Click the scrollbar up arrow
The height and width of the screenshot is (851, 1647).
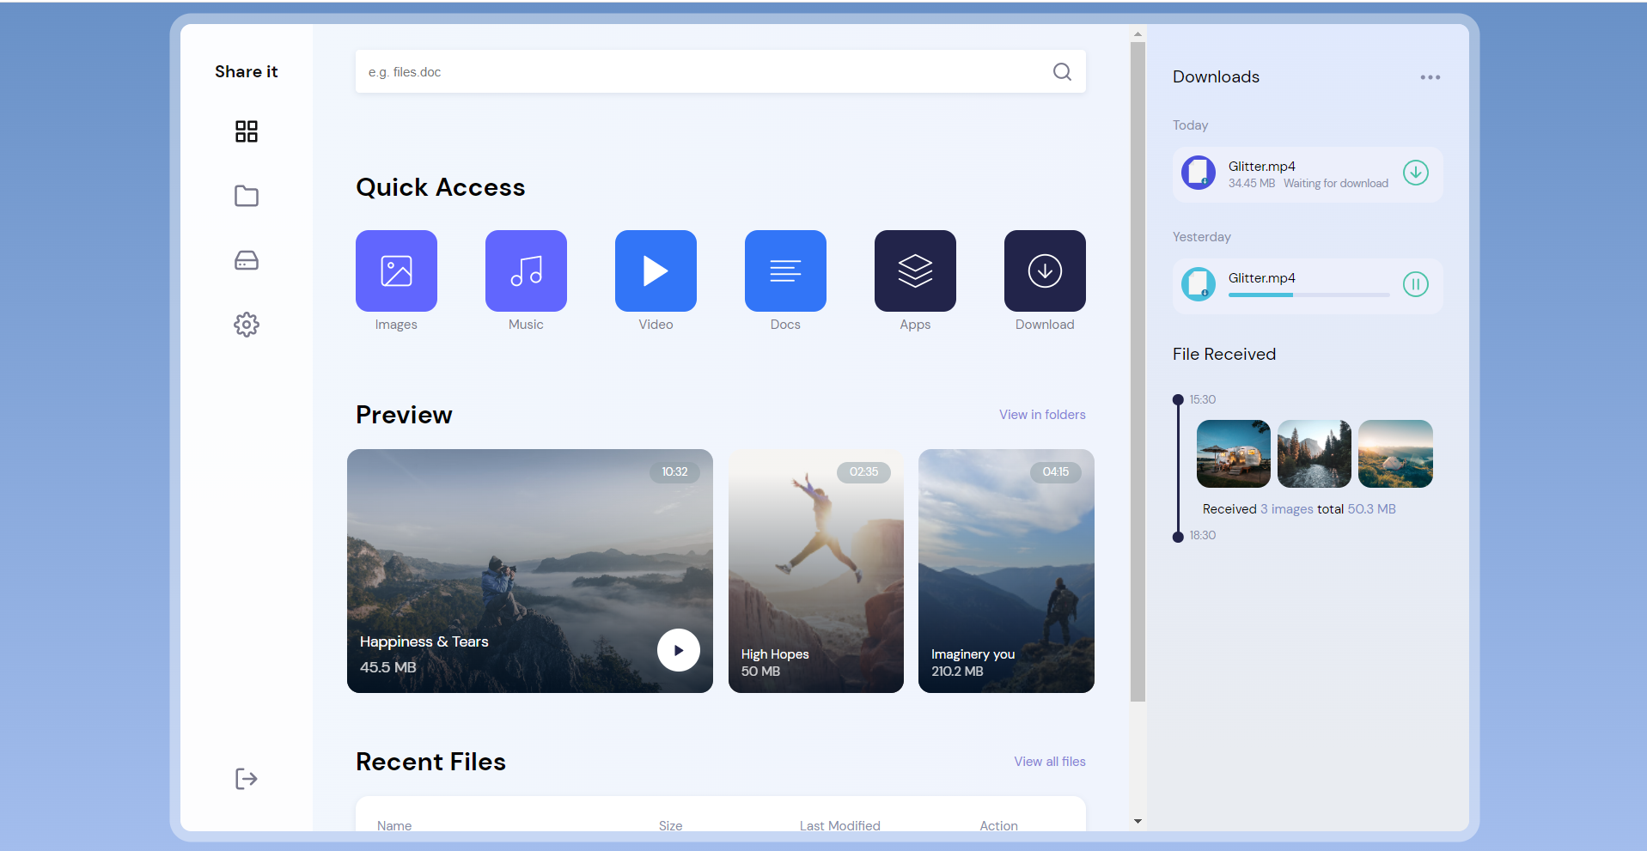[x=1138, y=34]
